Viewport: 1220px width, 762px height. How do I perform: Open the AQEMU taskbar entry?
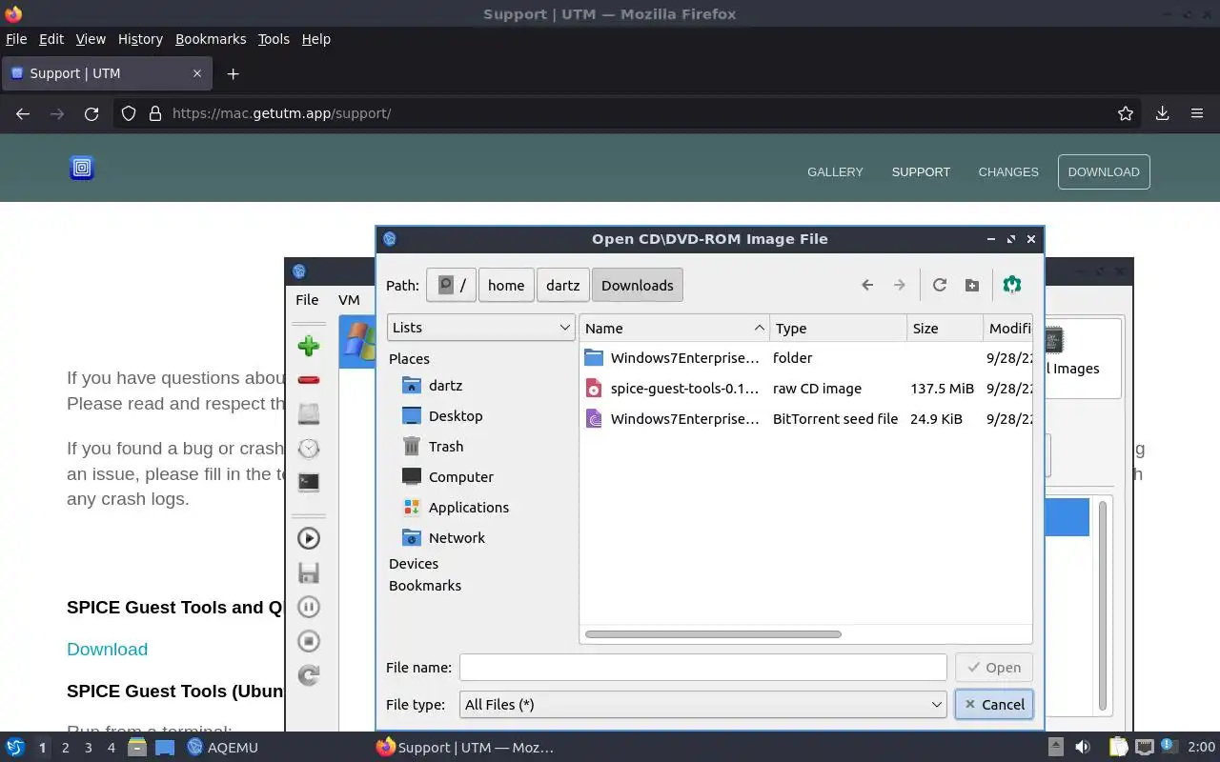(x=223, y=748)
